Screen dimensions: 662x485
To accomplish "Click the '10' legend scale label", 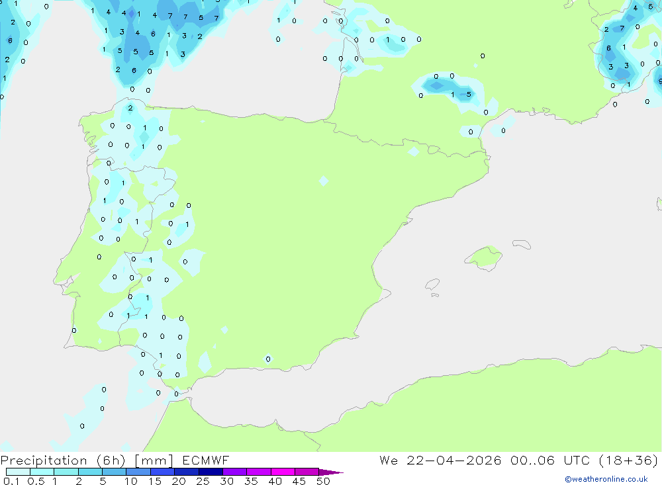I will [x=131, y=481].
